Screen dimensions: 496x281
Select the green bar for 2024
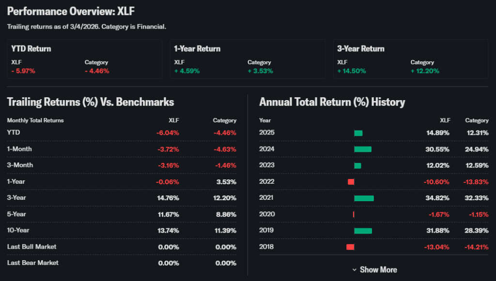click(363, 149)
